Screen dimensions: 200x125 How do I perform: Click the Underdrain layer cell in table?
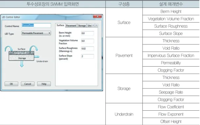124,114
